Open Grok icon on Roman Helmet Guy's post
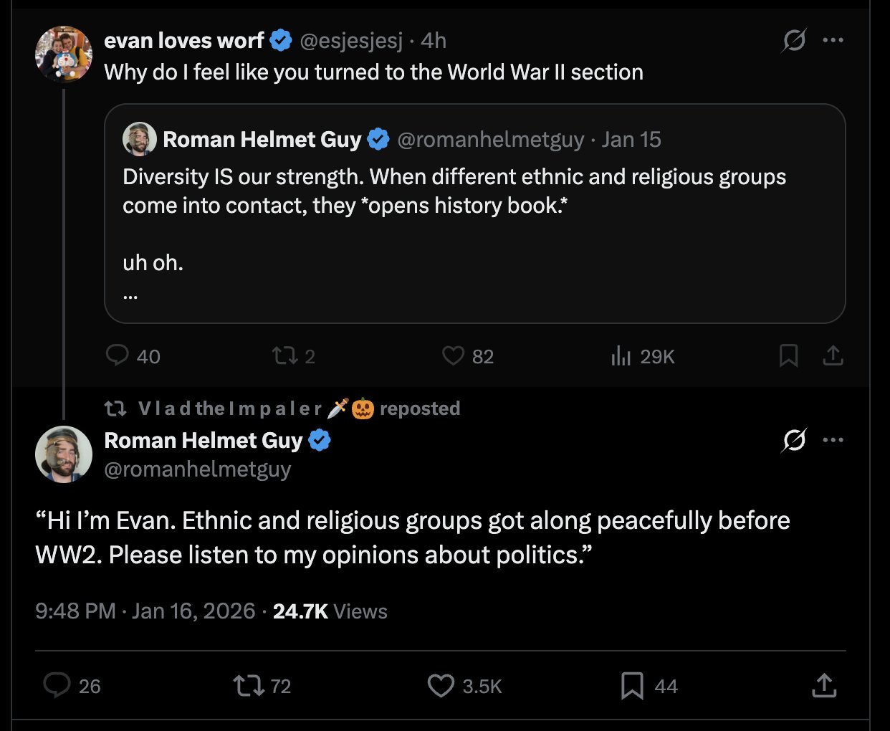The height and width of the screenshot is (731, 890). tap(794, 440)
